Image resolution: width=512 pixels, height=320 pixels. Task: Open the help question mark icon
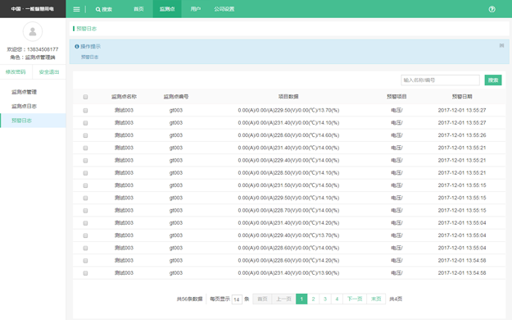492,9
